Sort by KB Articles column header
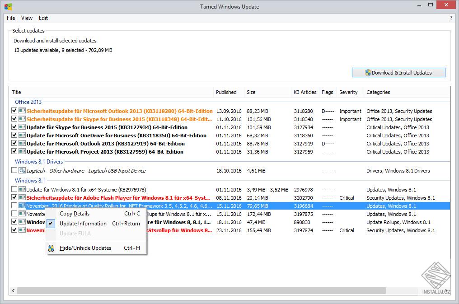The width and height of the screenshot is (459, 304). coord(305,92)
